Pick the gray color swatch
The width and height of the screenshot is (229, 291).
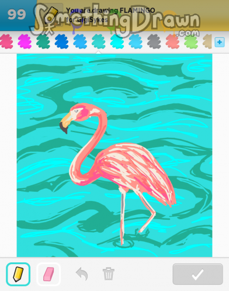(x=154, y=41)
